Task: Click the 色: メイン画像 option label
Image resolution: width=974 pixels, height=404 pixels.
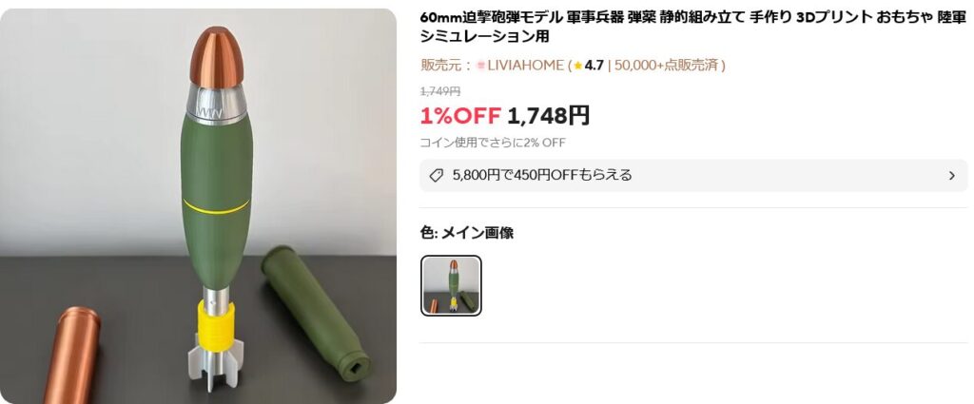Action: tap(467, 233)
